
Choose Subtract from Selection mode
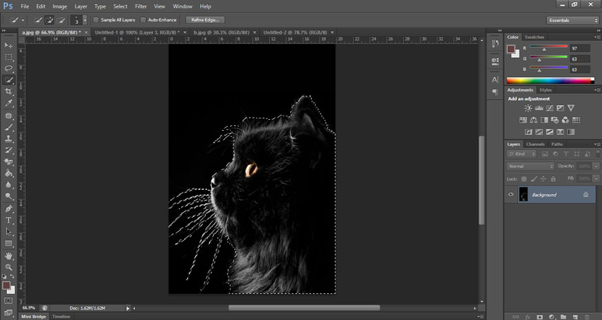pyautogui.click(x=61, y=20)
